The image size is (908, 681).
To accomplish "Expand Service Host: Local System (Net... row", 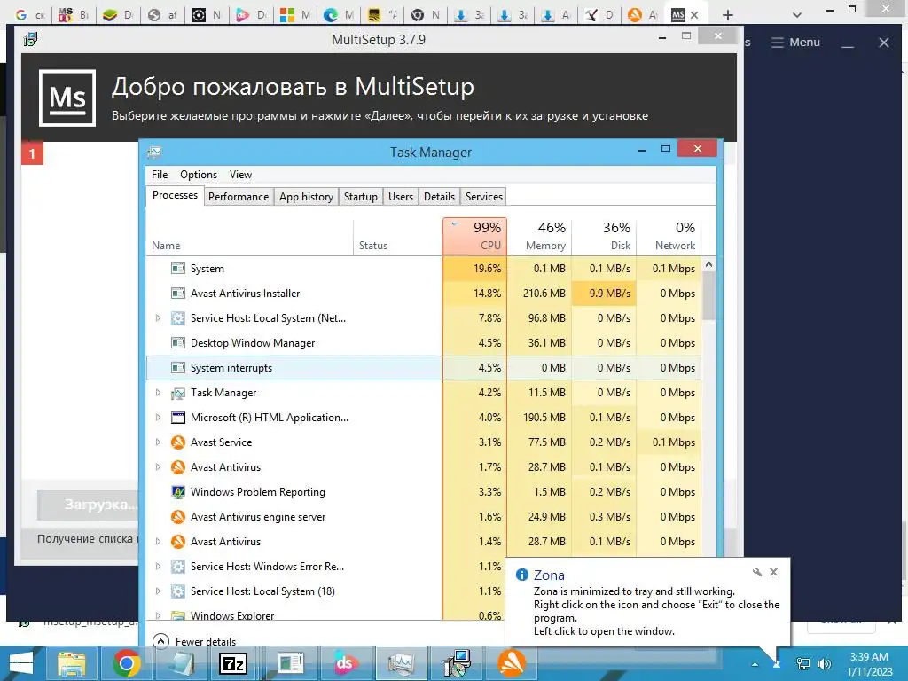I will click(158, 318).
